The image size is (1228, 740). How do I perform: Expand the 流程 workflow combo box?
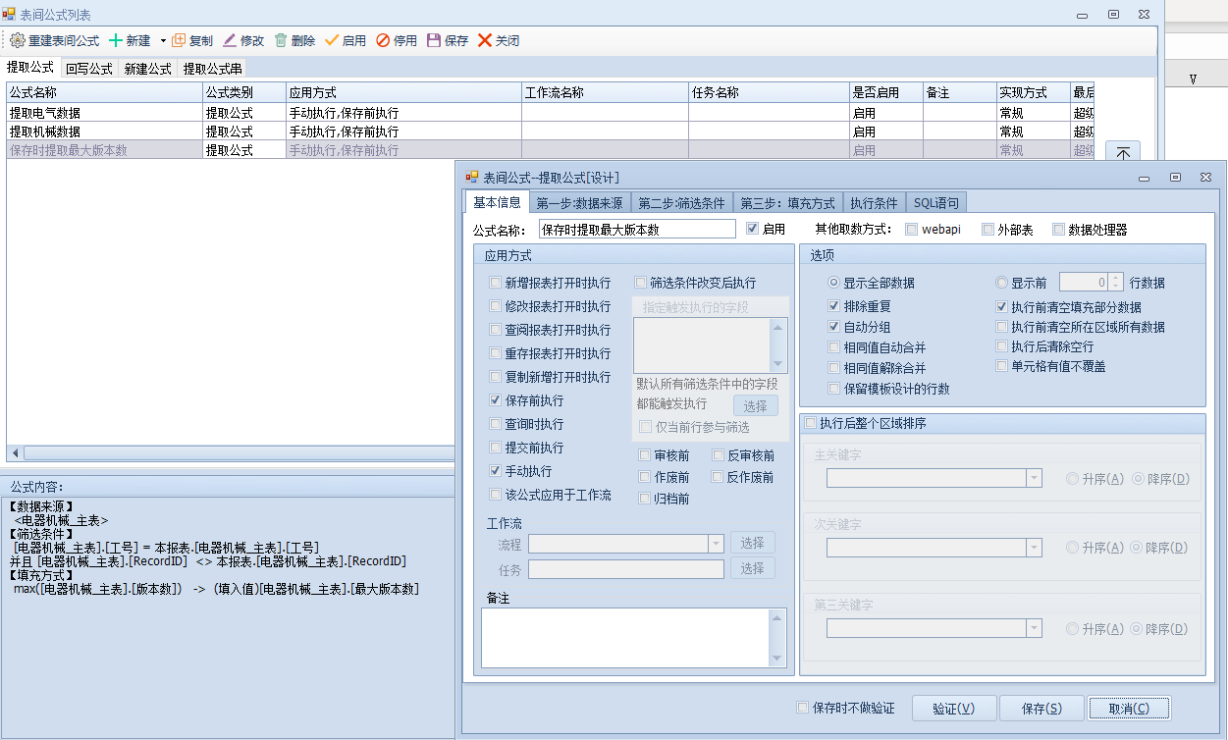click(x=716, y=543)
